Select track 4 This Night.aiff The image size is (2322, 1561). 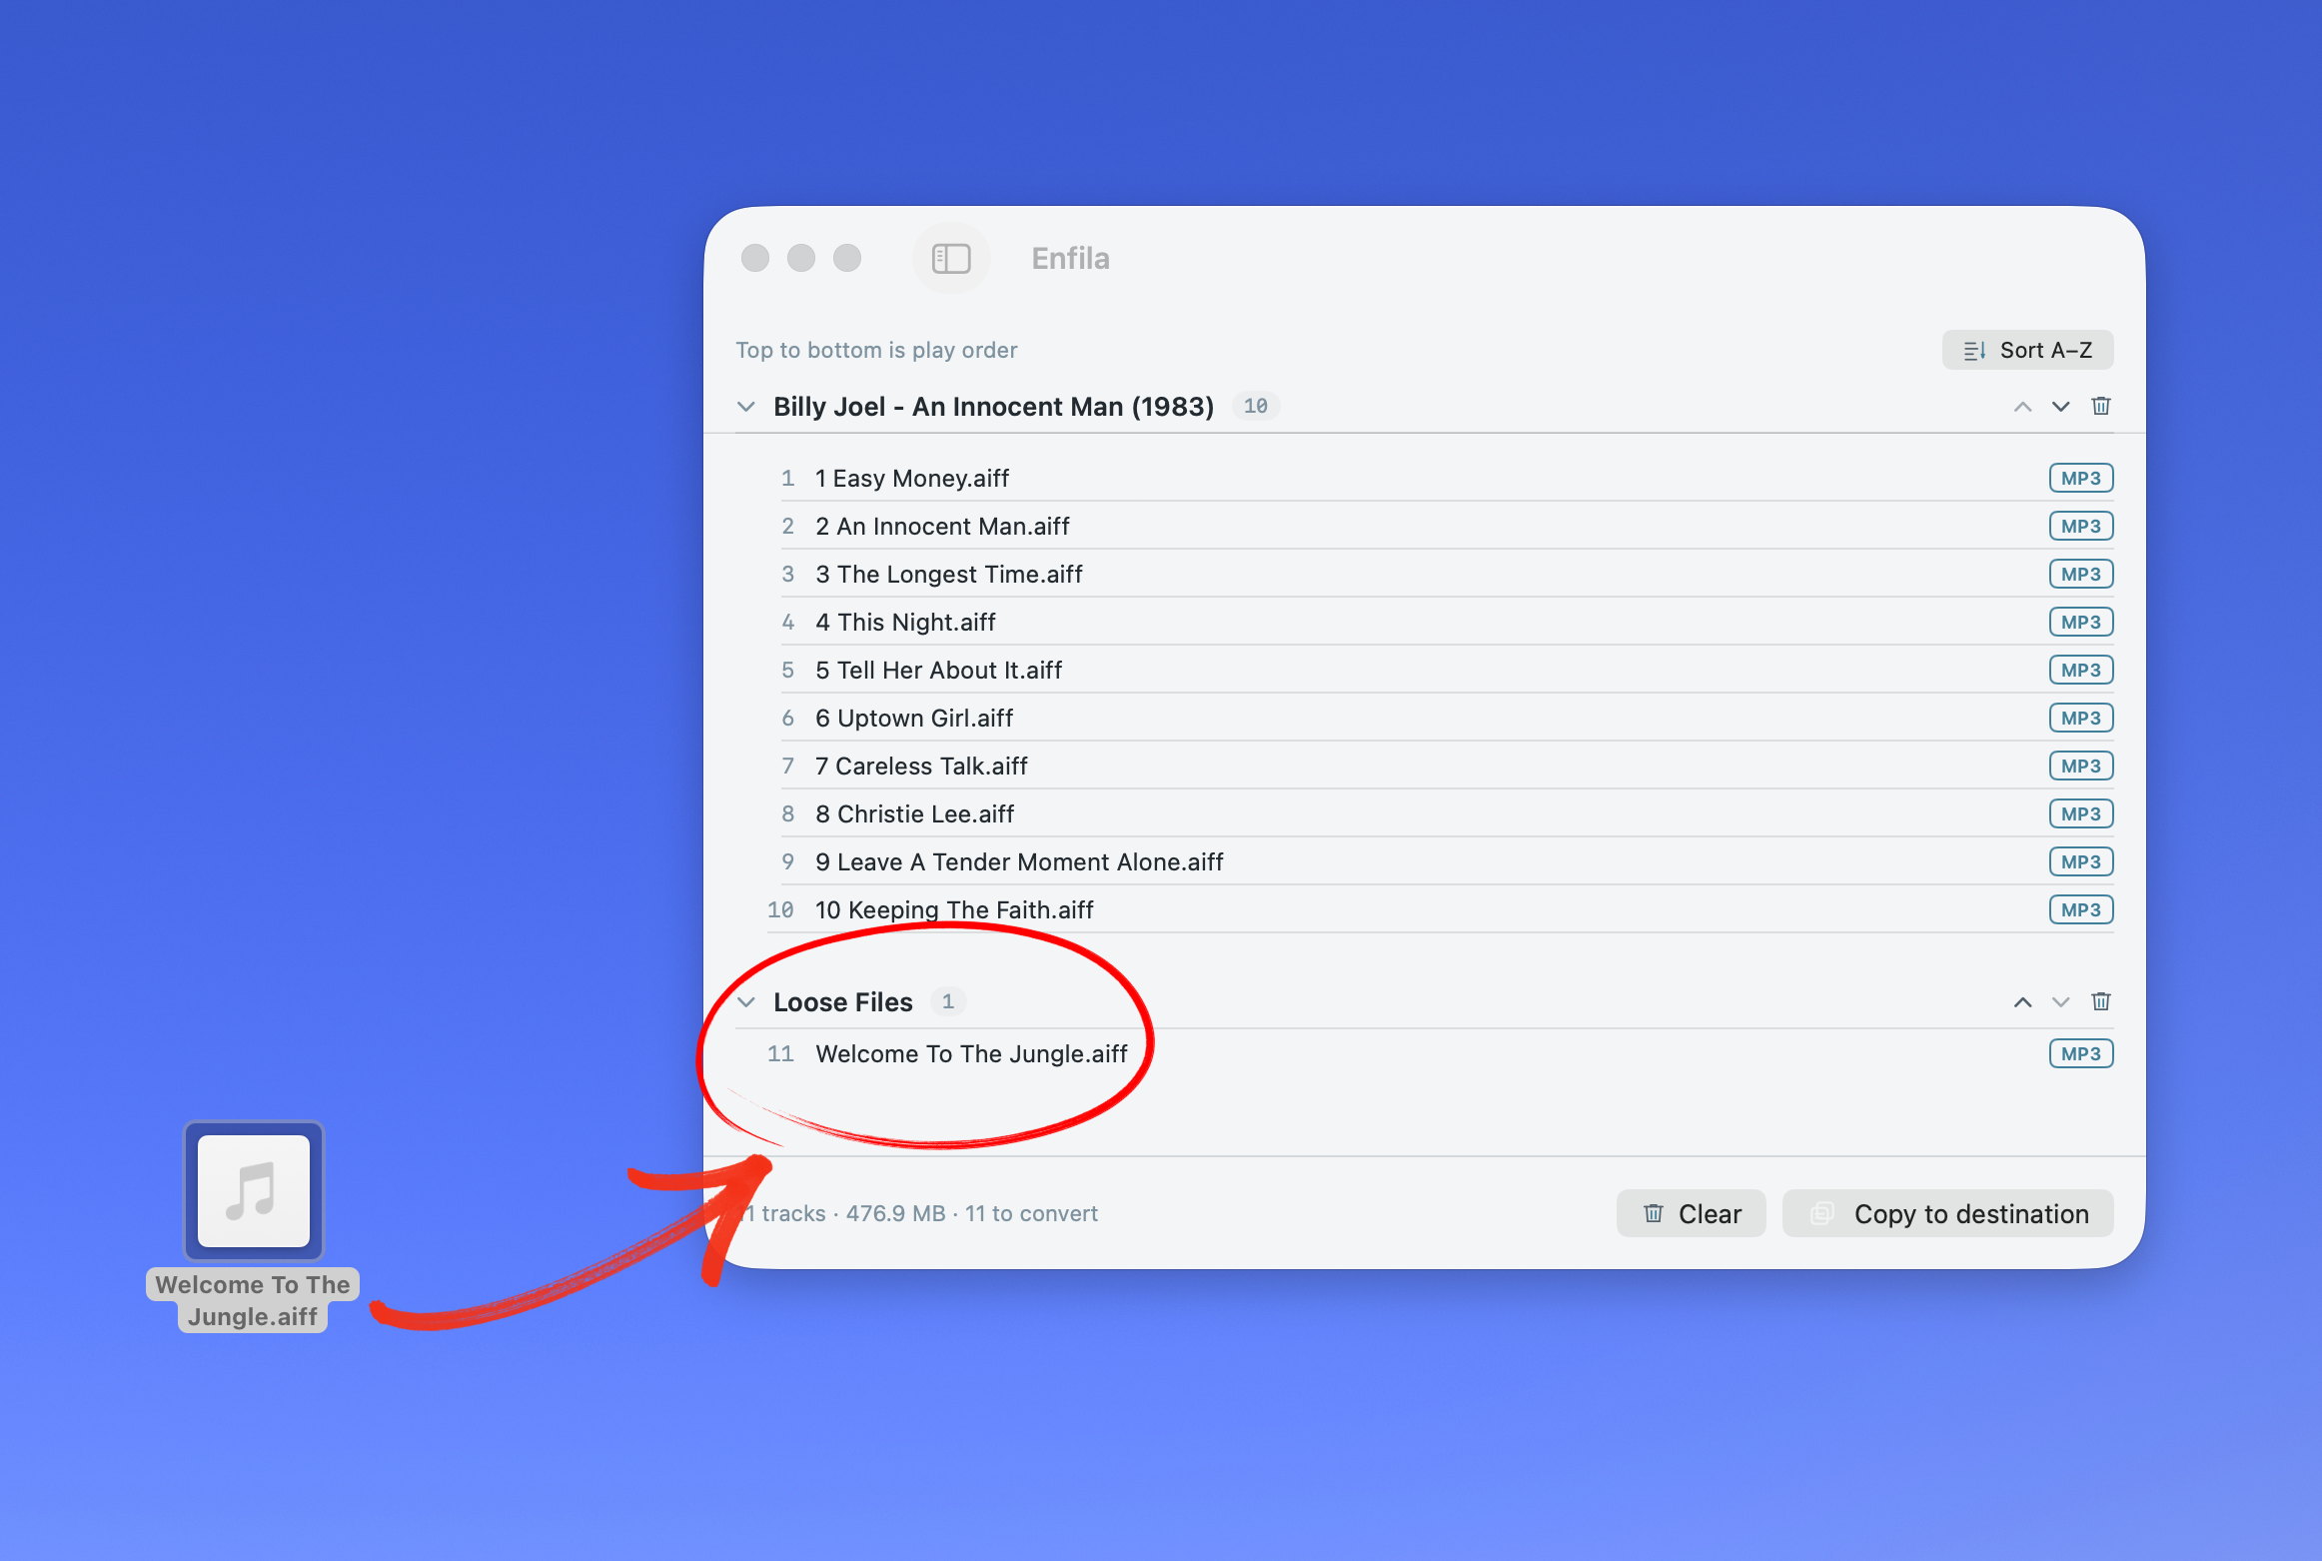(1439, 623)
